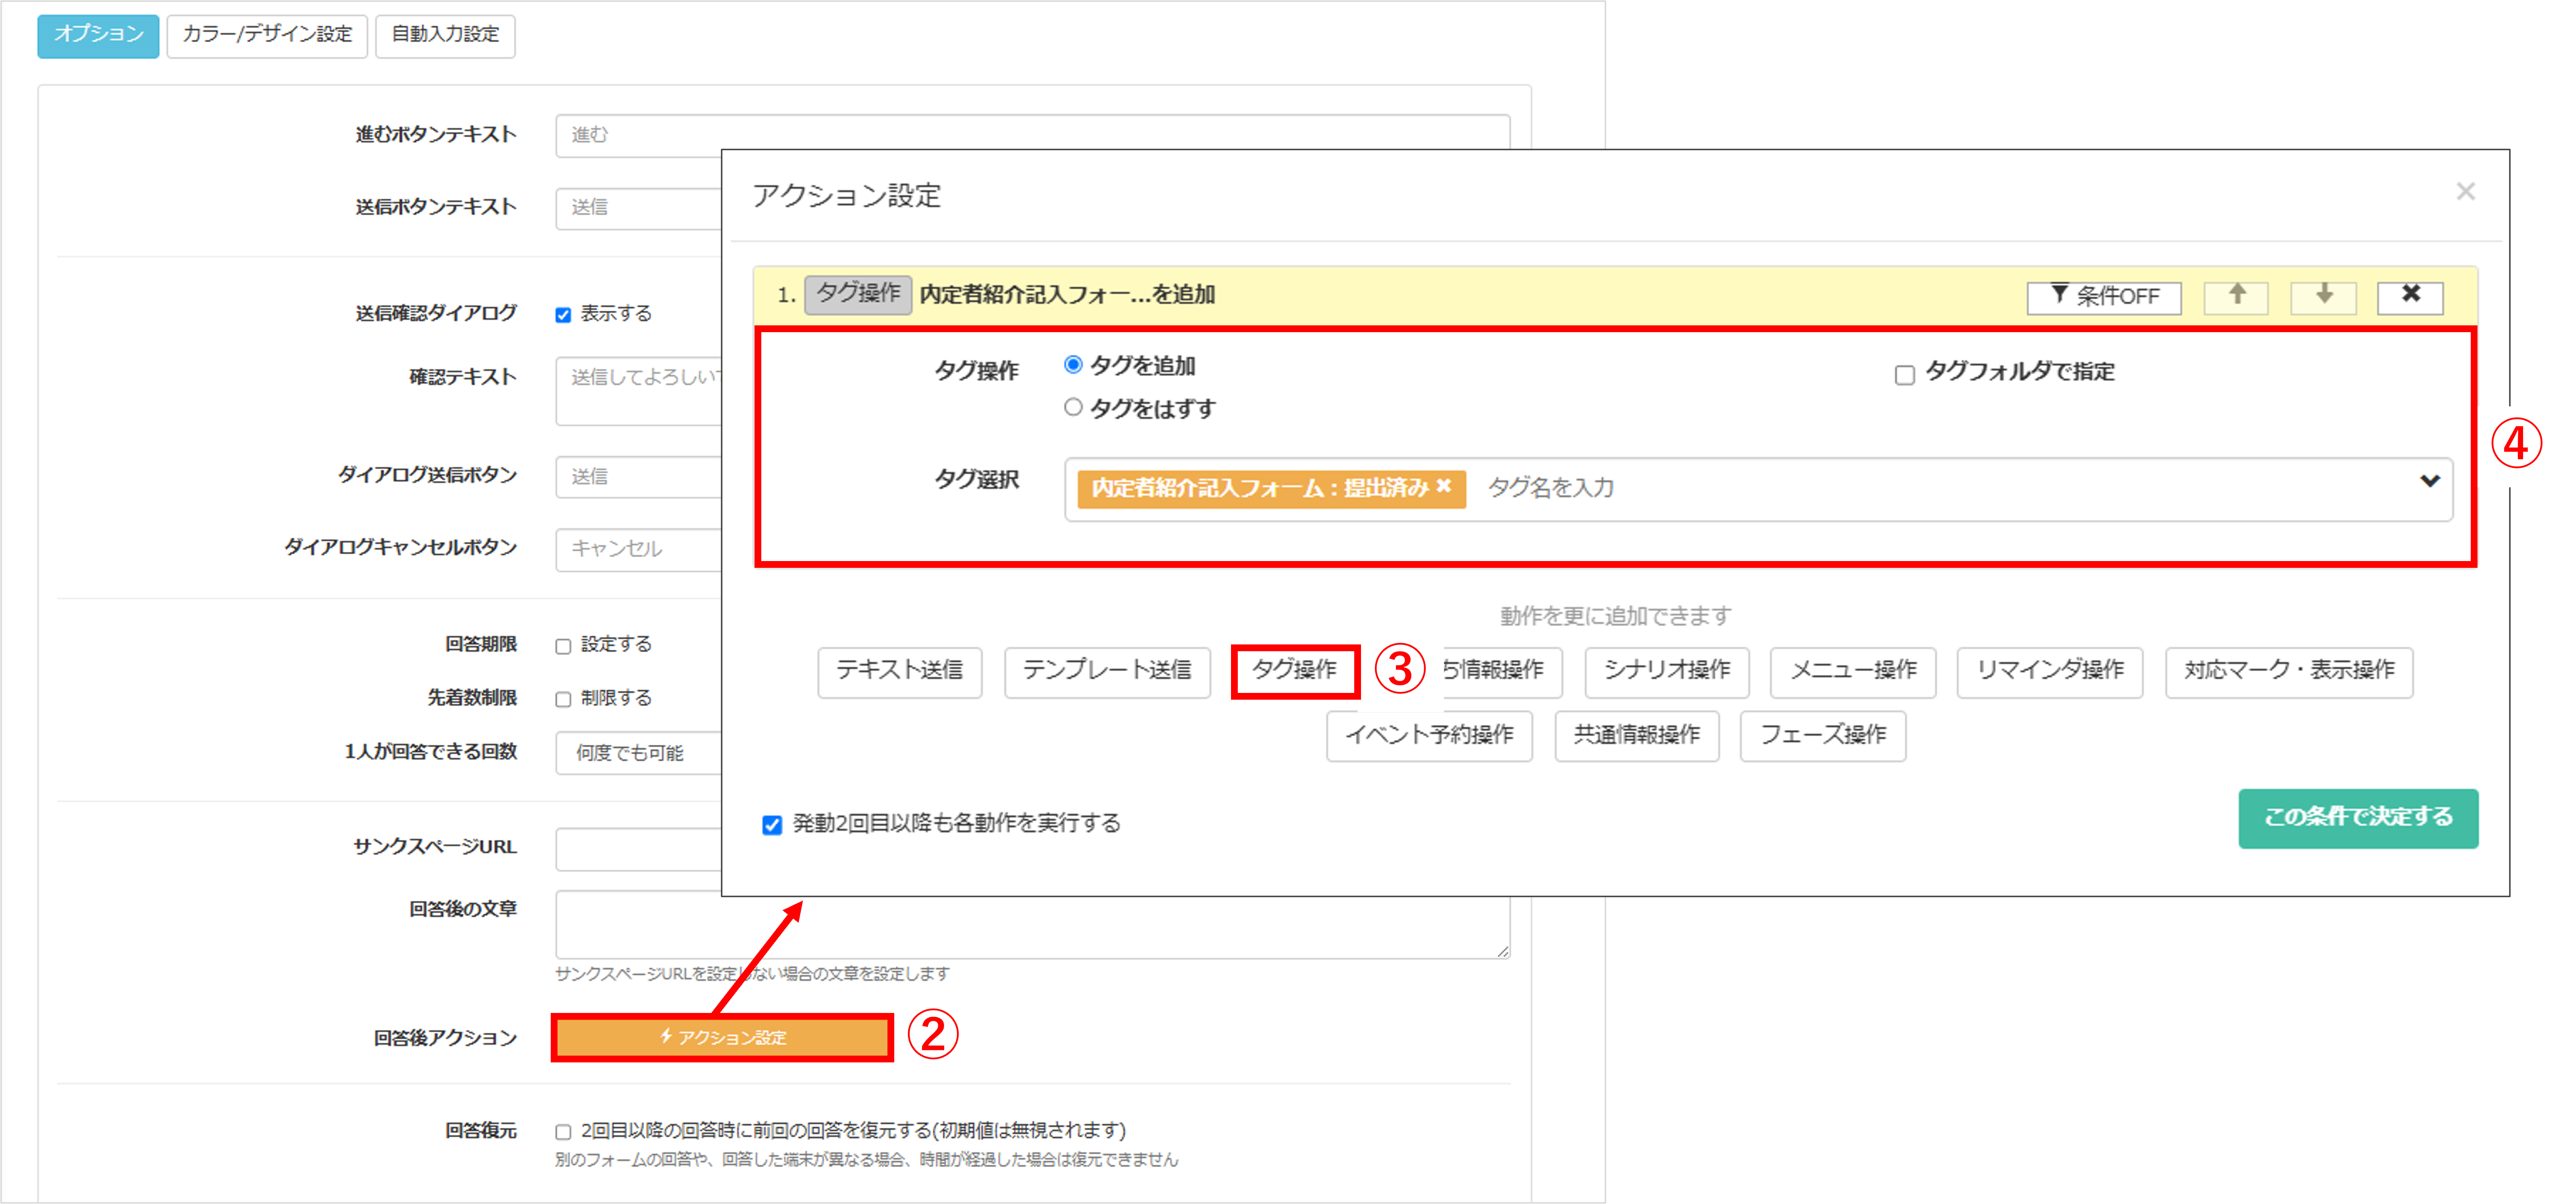Focus the ダイアログ送信ボタン input field
The height and width of the screenshot is (1204, 2576).
[x=639, y=477]
